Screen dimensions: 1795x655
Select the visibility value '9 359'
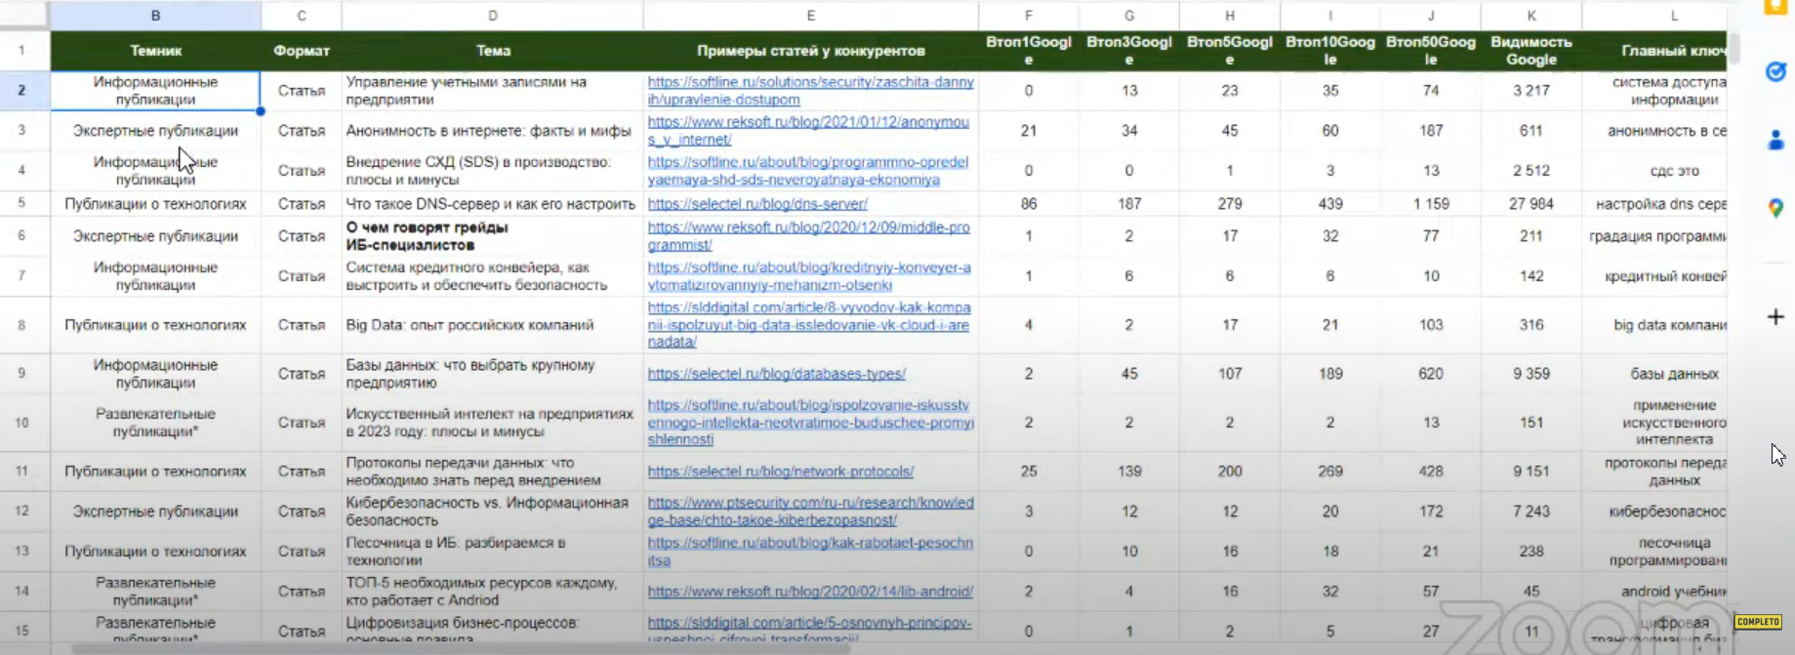click(1531, 374)
